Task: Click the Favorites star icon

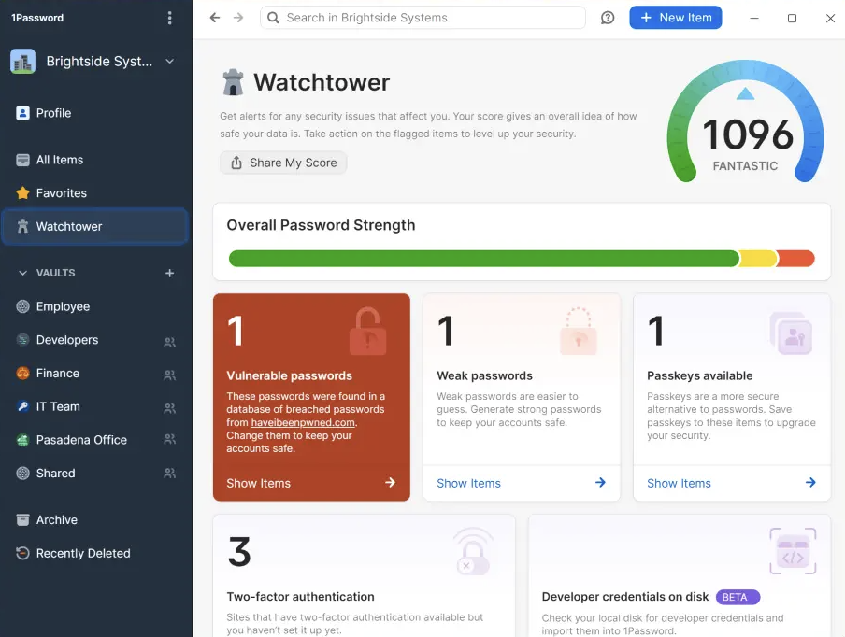Action: (x=22, y=192)
